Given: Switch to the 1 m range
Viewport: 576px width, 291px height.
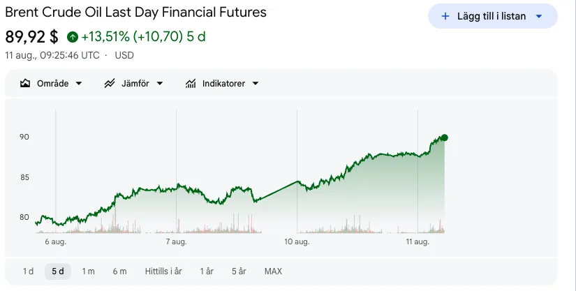Looking at the screenshot, I should tap(88, 271).
